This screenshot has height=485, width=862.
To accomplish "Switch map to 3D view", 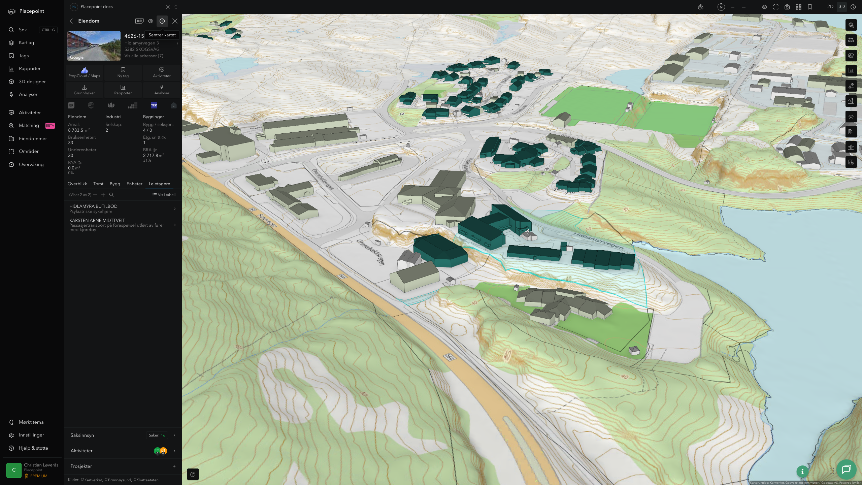I will 841,7.
